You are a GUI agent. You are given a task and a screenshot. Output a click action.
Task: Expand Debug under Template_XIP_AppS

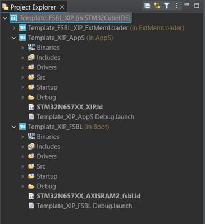pyautogui.click(x=22, y=97)
